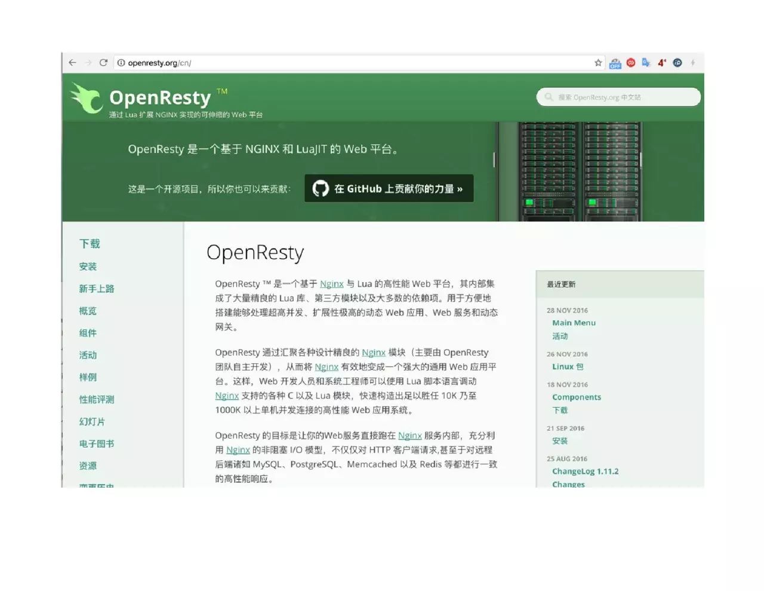
Task: Click the Nginx link before 模块（主要由 OpenResty
Action: [374, 353]
